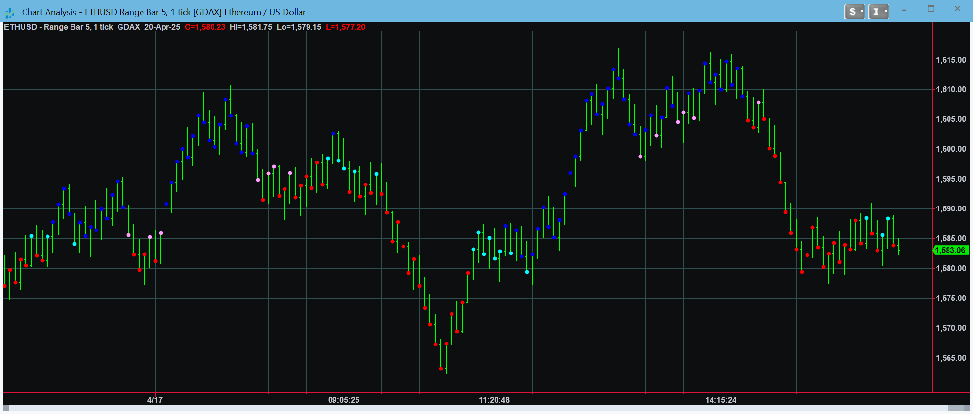The width and height of the screenshot is (973, 414).
Task: Click the 1,565.00 price axis label
Action: [x=951, y=358]
